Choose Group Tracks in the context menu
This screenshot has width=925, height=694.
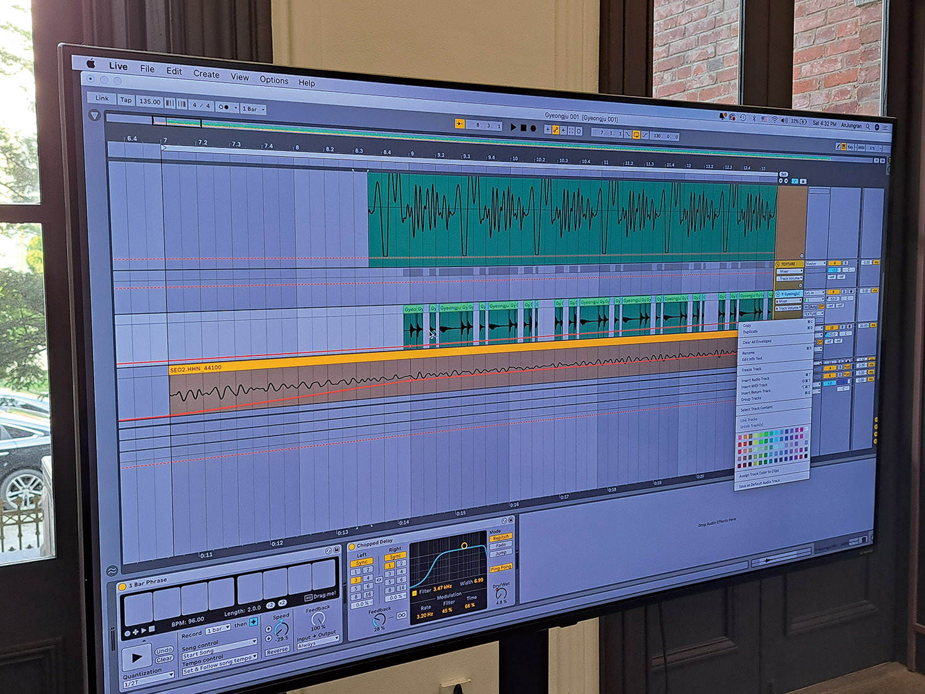click(x=750, y=399)
